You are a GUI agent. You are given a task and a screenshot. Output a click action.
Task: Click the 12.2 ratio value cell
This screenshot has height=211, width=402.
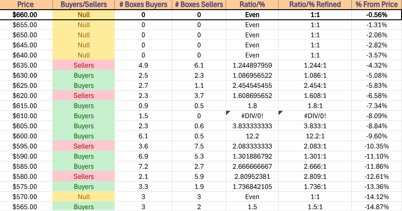point(252,136)
